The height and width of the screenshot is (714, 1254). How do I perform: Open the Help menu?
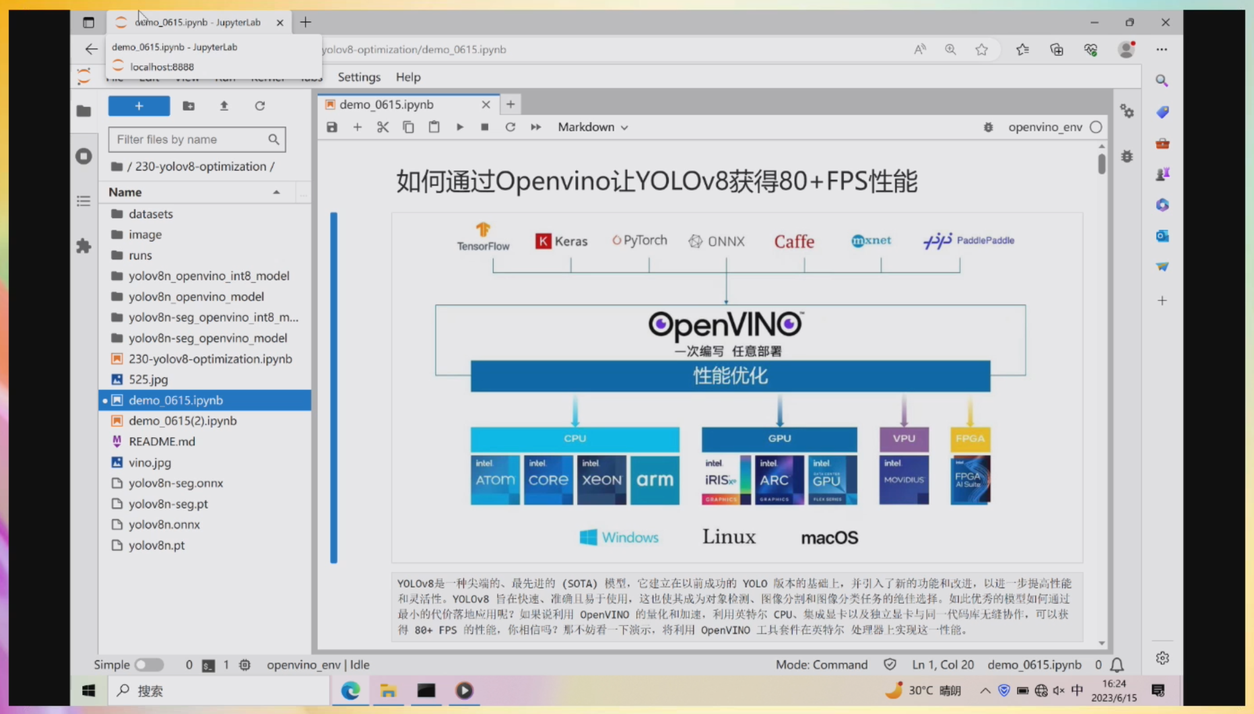[408, 77]
